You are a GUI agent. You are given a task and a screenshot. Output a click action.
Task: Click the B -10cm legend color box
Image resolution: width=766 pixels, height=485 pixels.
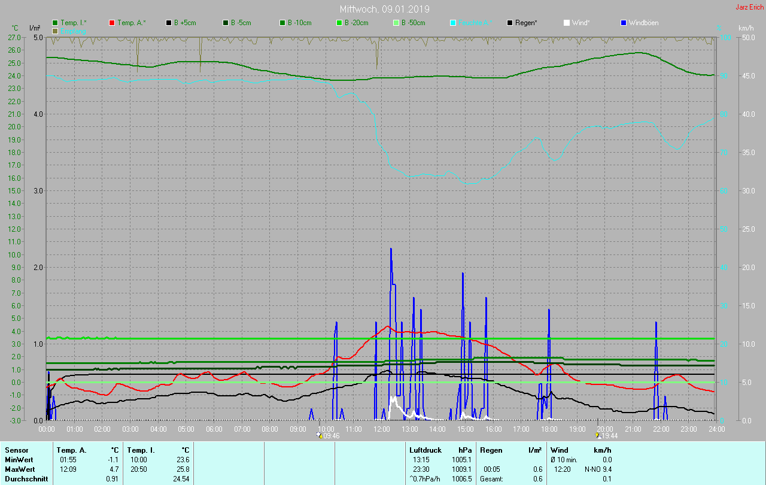point(283,23)
